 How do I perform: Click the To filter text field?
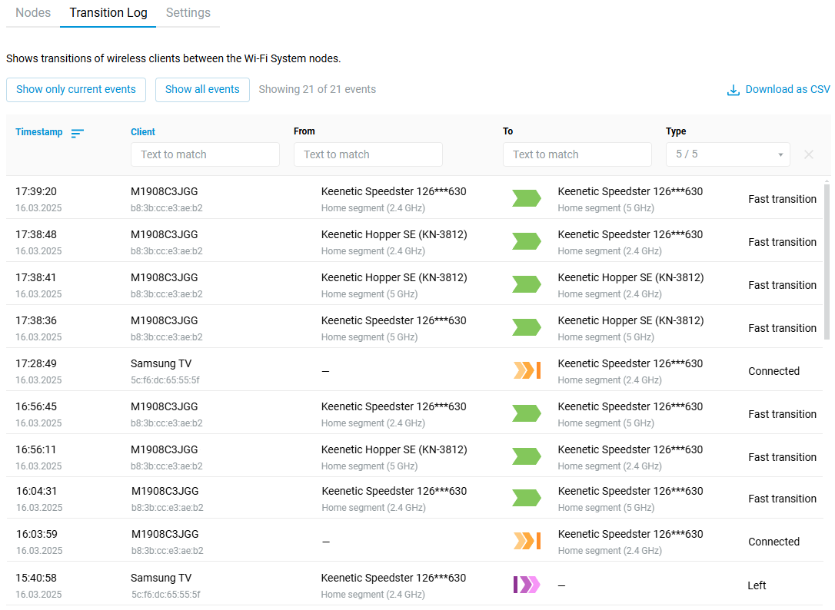577,154
